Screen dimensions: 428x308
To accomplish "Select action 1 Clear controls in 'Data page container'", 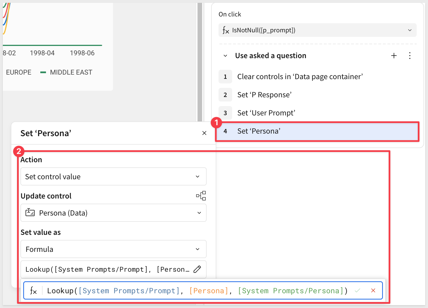I will pyautogui.click(x=300, y=77).
